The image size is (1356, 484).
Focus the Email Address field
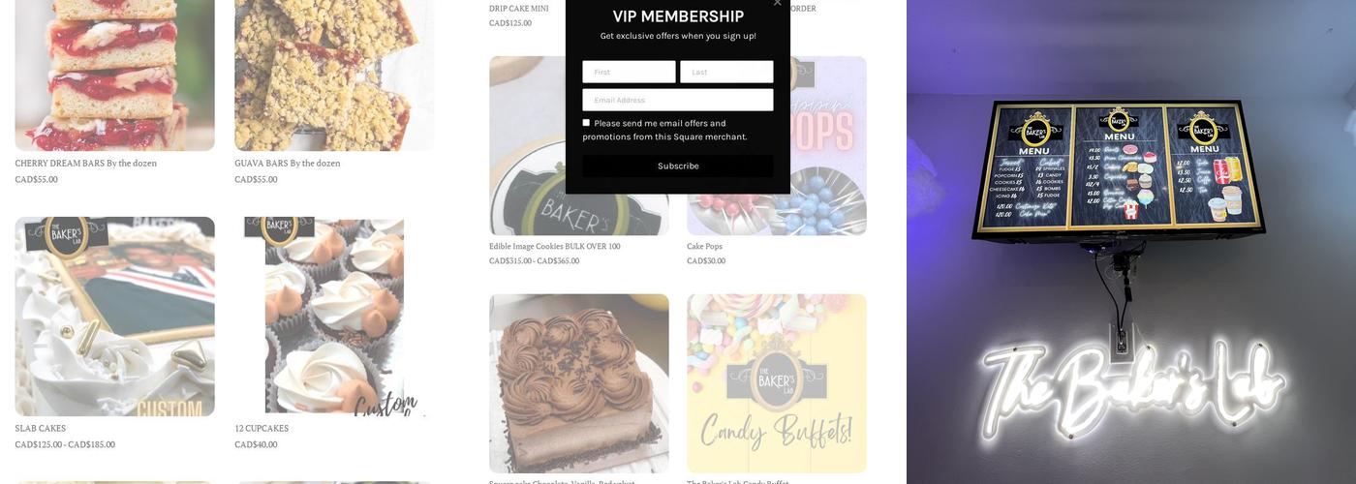(678, 100)
